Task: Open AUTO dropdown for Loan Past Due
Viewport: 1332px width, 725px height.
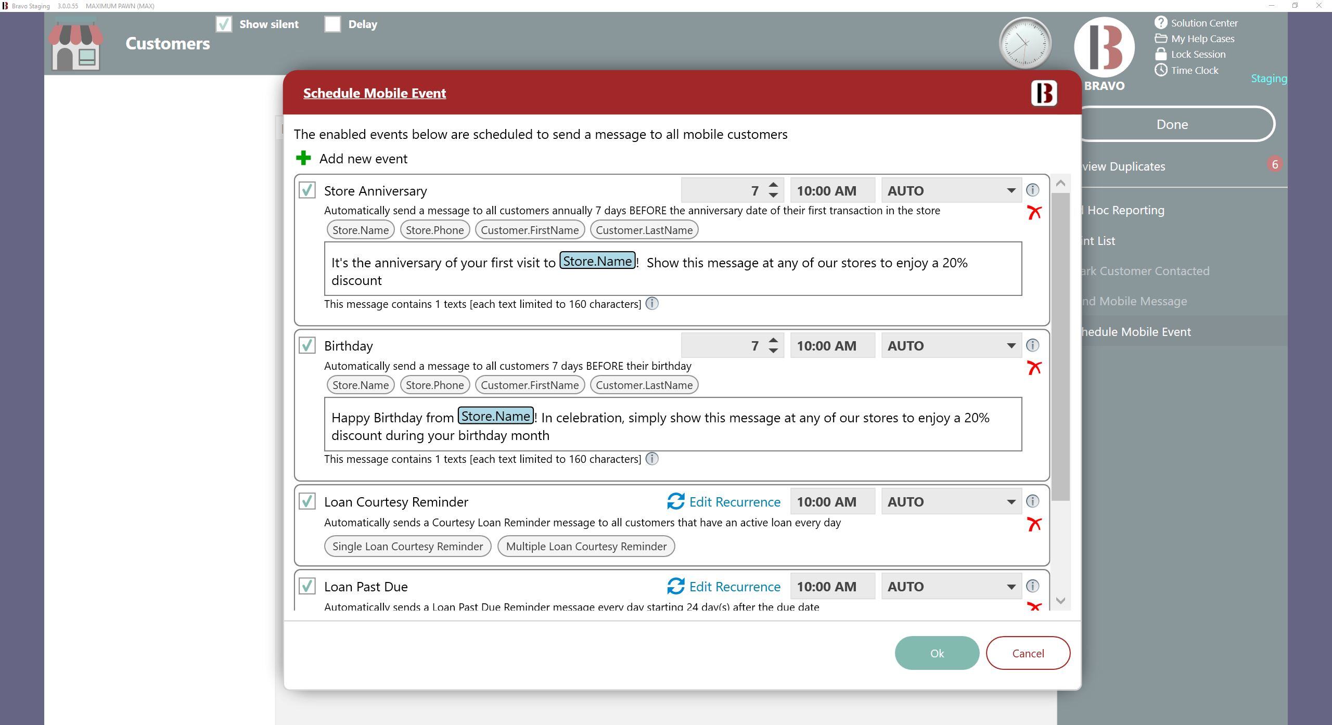Action: point(951,586)
